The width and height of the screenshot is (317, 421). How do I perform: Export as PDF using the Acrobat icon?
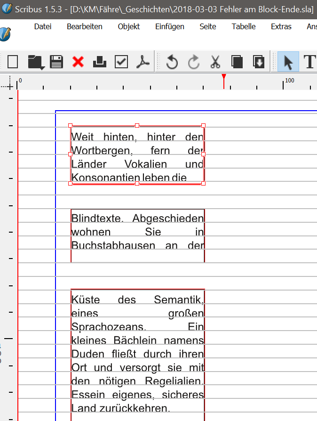pyautogui.click(x=143, y=62)
